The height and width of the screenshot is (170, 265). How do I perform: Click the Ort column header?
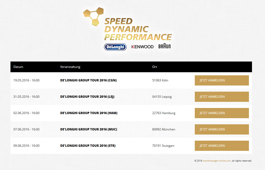pos(154,67)
